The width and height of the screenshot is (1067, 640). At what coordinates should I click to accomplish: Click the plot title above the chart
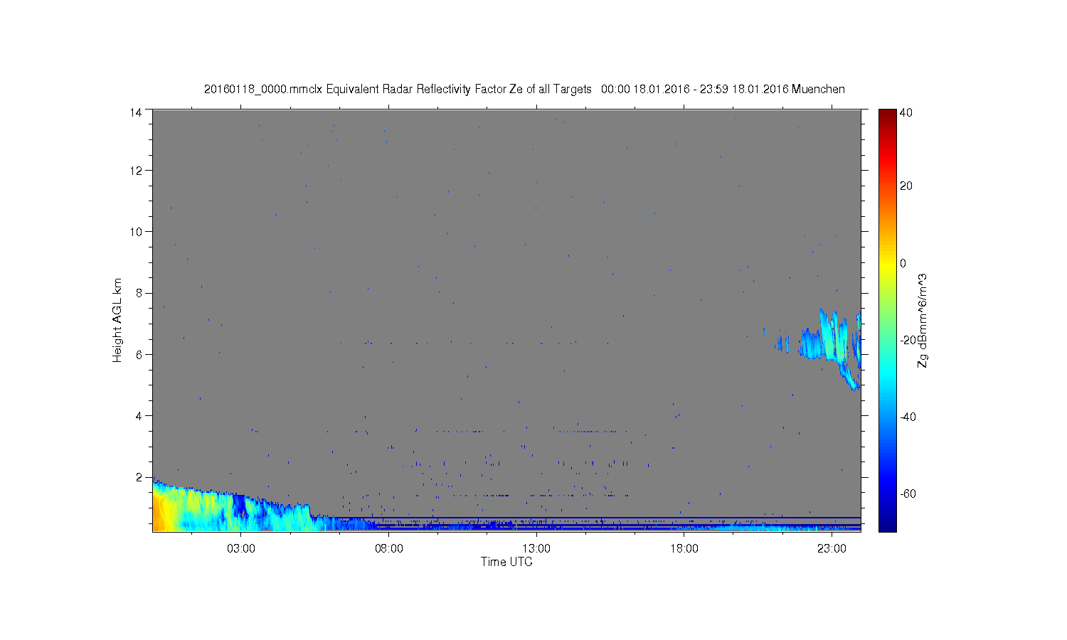pos(524,89)
